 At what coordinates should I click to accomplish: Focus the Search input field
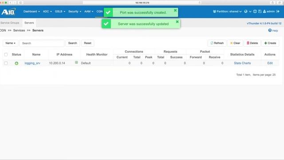42,43
